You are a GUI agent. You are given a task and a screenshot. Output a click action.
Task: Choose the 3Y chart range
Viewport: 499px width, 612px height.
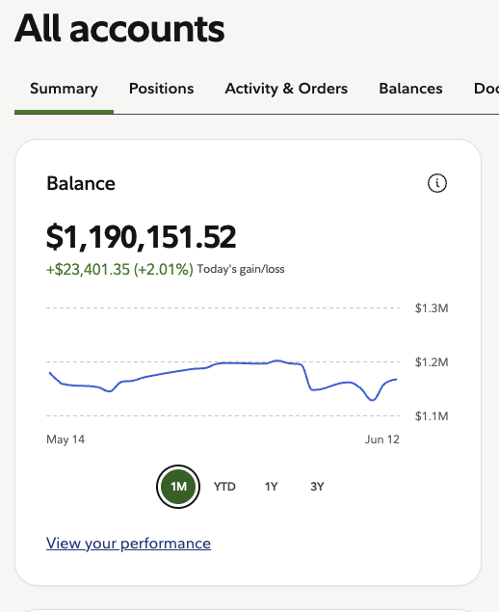317,487
